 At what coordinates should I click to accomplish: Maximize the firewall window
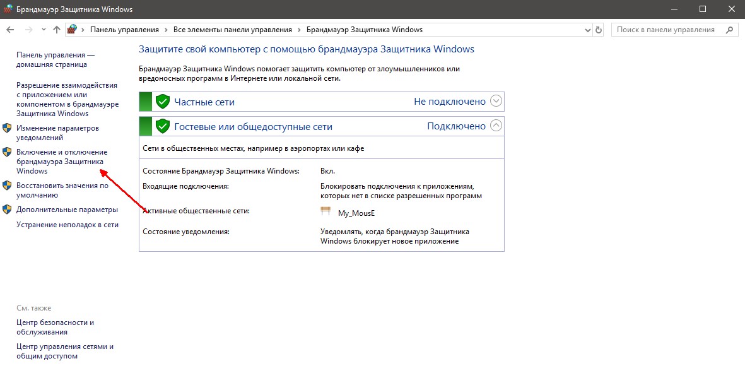[x=703, y=9]
